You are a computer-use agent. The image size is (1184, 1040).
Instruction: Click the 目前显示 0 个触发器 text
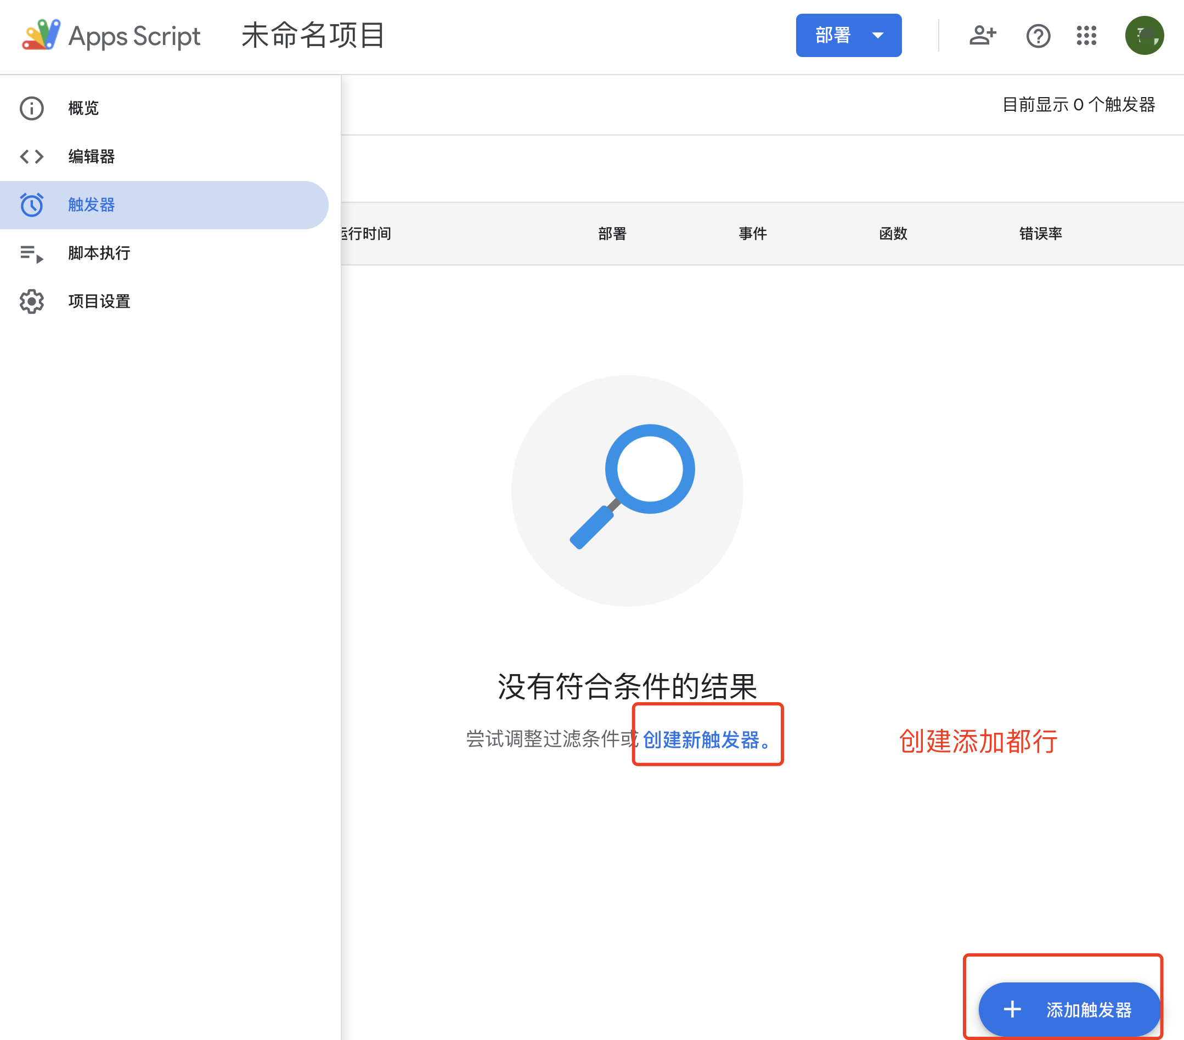[x=1080, y=105]
